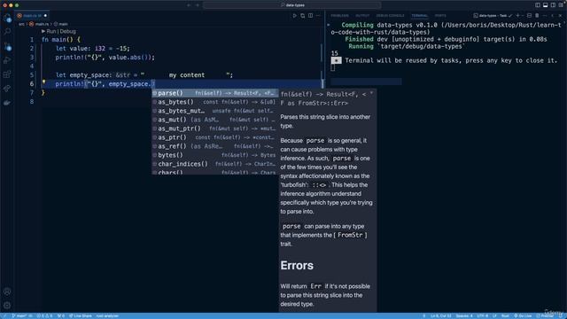Screen dimensions: 567x319
Task: Click the Spaces indentation indicator
Action: point(464,315)
